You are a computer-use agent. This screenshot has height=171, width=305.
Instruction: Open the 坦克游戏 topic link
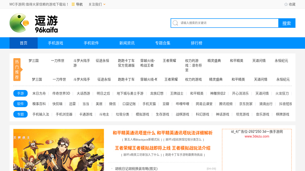[x=242, y=114]
